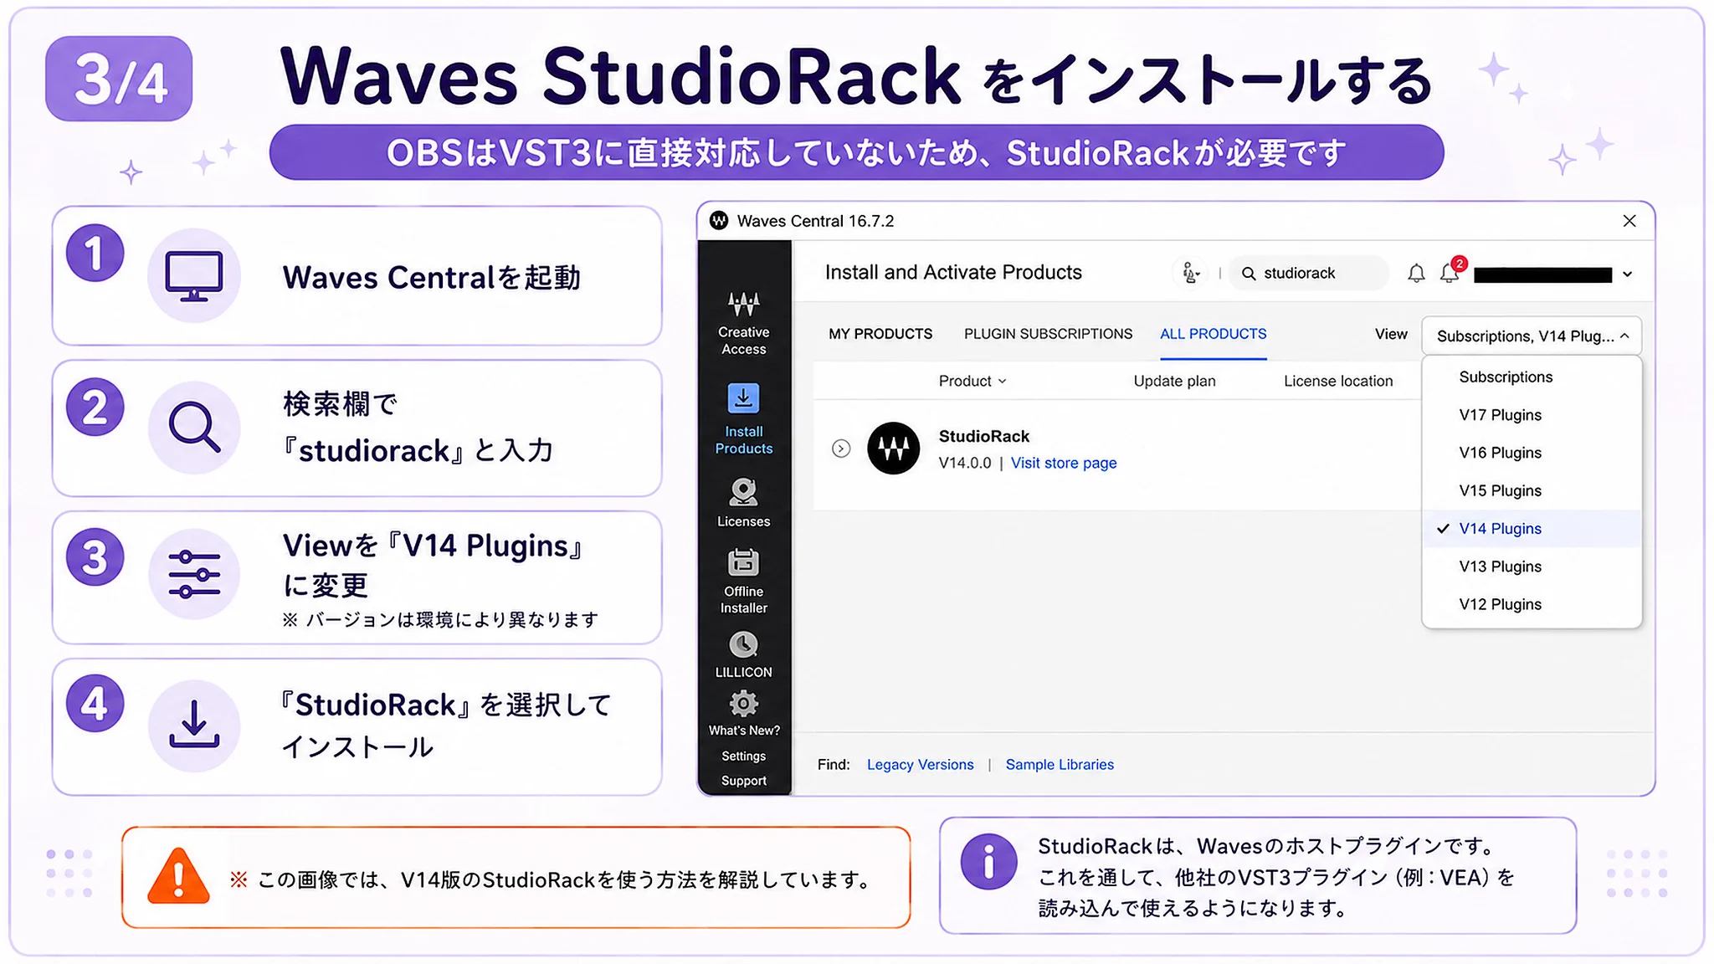Choose V17 Plugins in the View list
The width and height of the screenshot is (1714, 964).
[1532, 415]
